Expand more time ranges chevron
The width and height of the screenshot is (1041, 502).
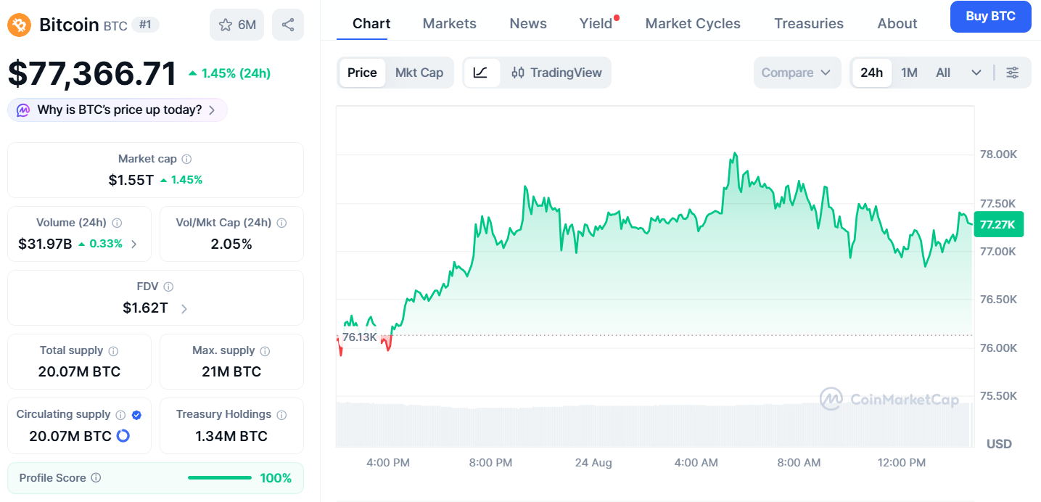tap(976, 73)
